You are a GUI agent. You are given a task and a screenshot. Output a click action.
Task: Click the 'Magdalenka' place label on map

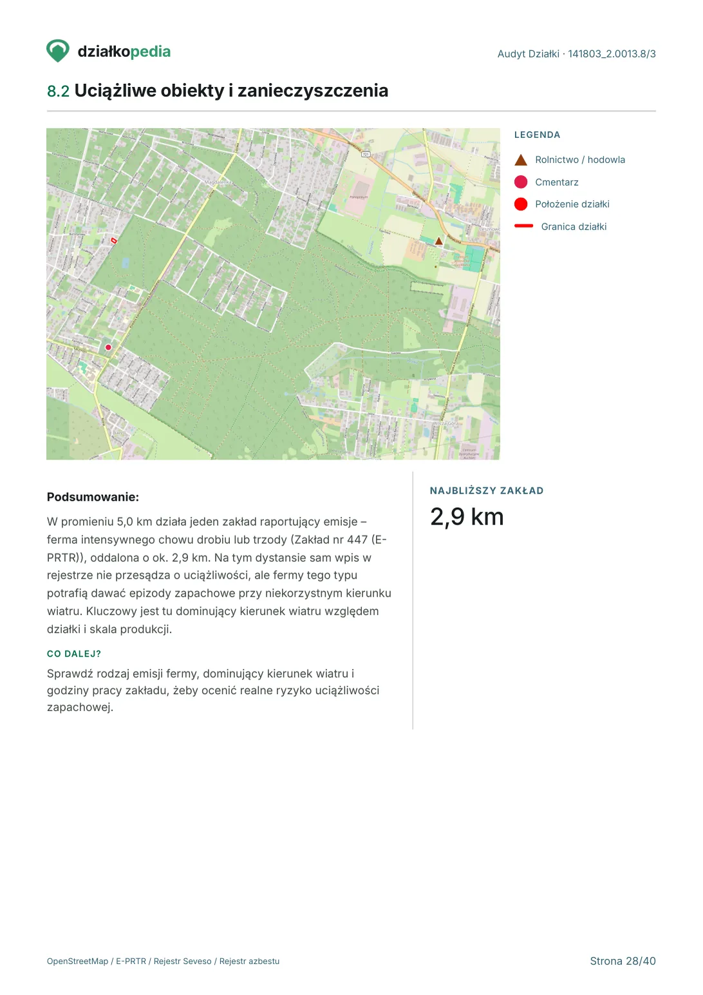(218, 182)
